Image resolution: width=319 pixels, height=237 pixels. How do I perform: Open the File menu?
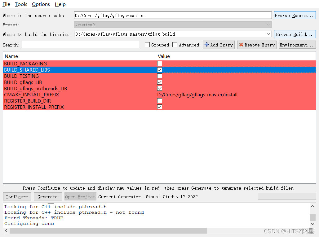[x=6, y=4]
